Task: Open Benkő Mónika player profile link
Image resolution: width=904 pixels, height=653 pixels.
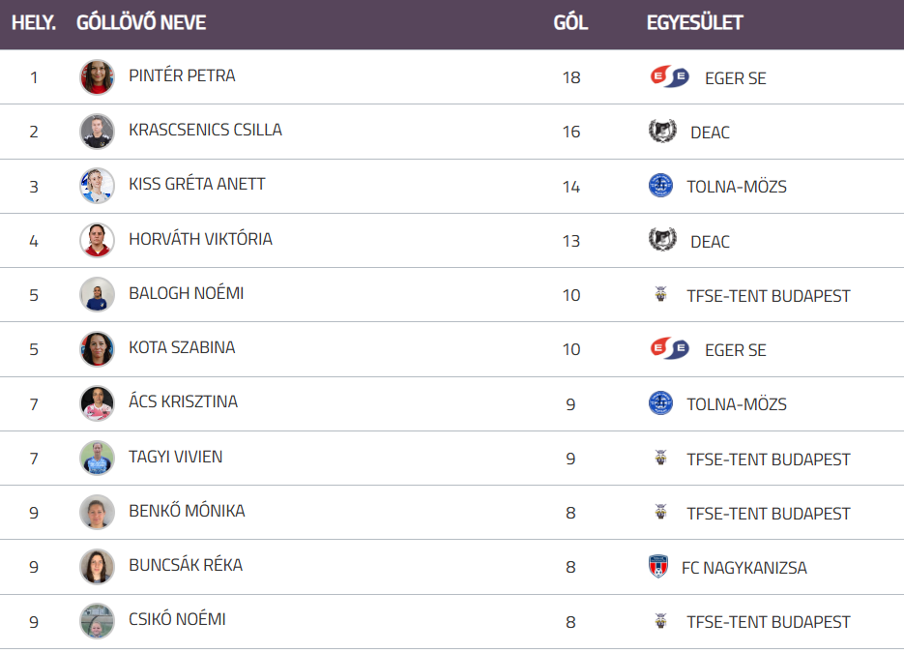Action: click(187, 511)
